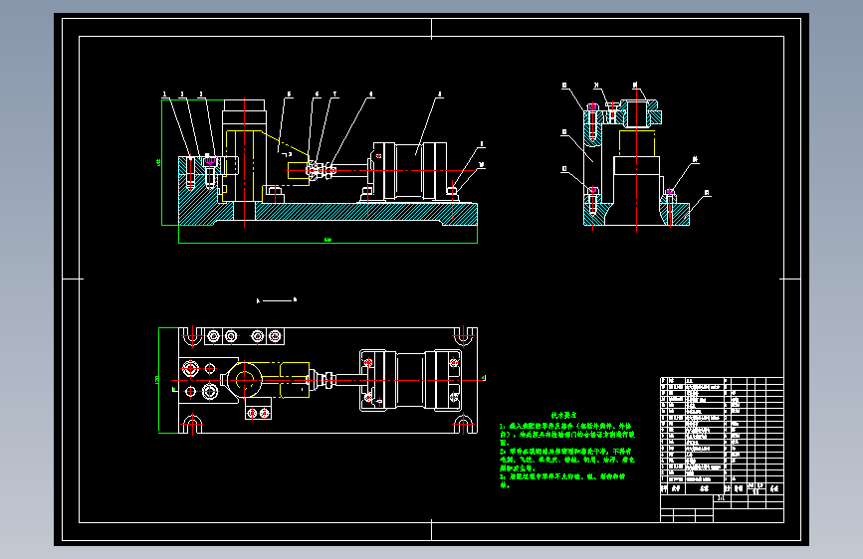Click part balloon number 6 label
This screenshot has height=559, width=863.
(x=317, y=94)
